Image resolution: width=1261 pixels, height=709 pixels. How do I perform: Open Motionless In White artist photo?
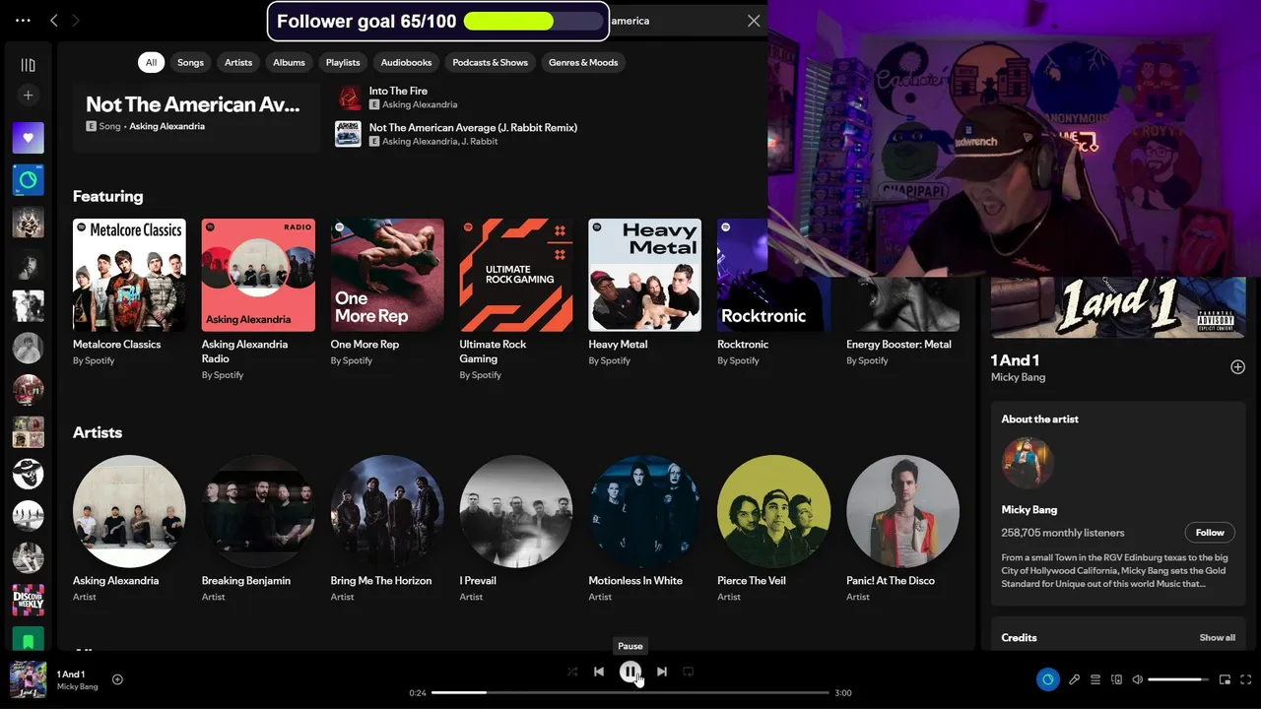[x=645, y=511]
